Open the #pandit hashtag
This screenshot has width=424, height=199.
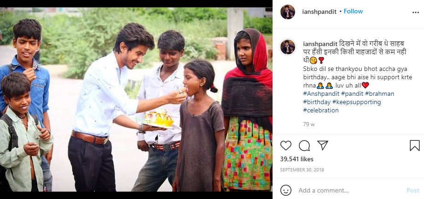[352, 94]
